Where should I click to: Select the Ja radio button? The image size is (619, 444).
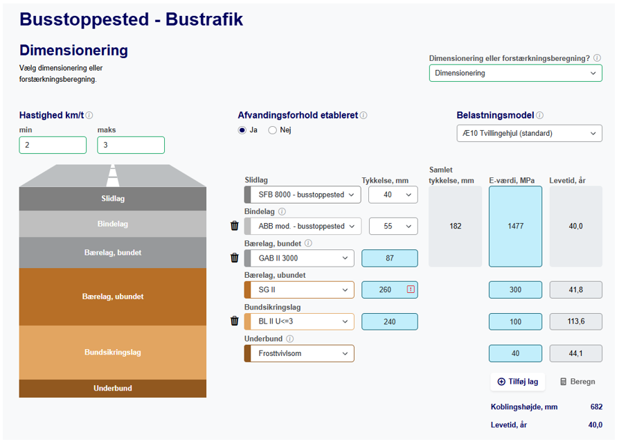click(x=242, y=130)
